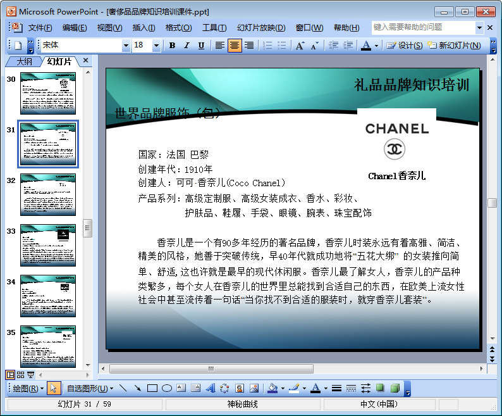
Task: Open formatting toolbar font color dropdown
Action: [377, 46]
